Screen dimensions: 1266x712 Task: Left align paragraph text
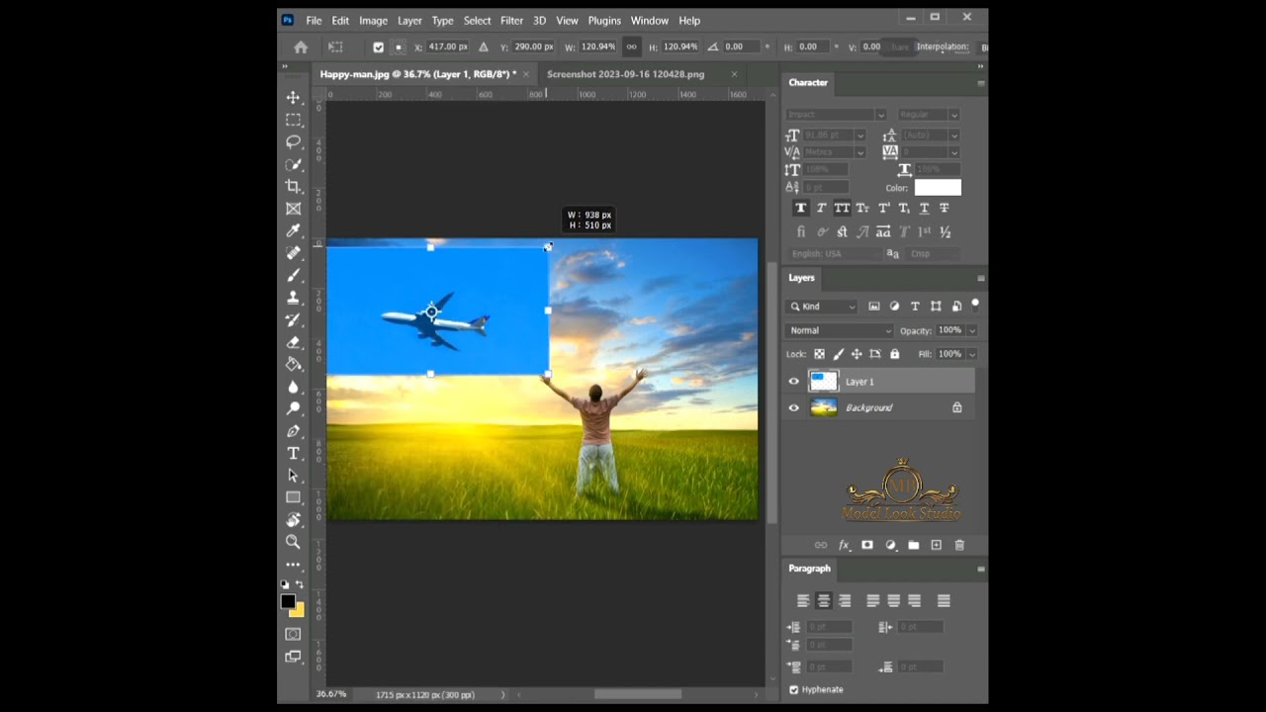click(x=803, y=600)
